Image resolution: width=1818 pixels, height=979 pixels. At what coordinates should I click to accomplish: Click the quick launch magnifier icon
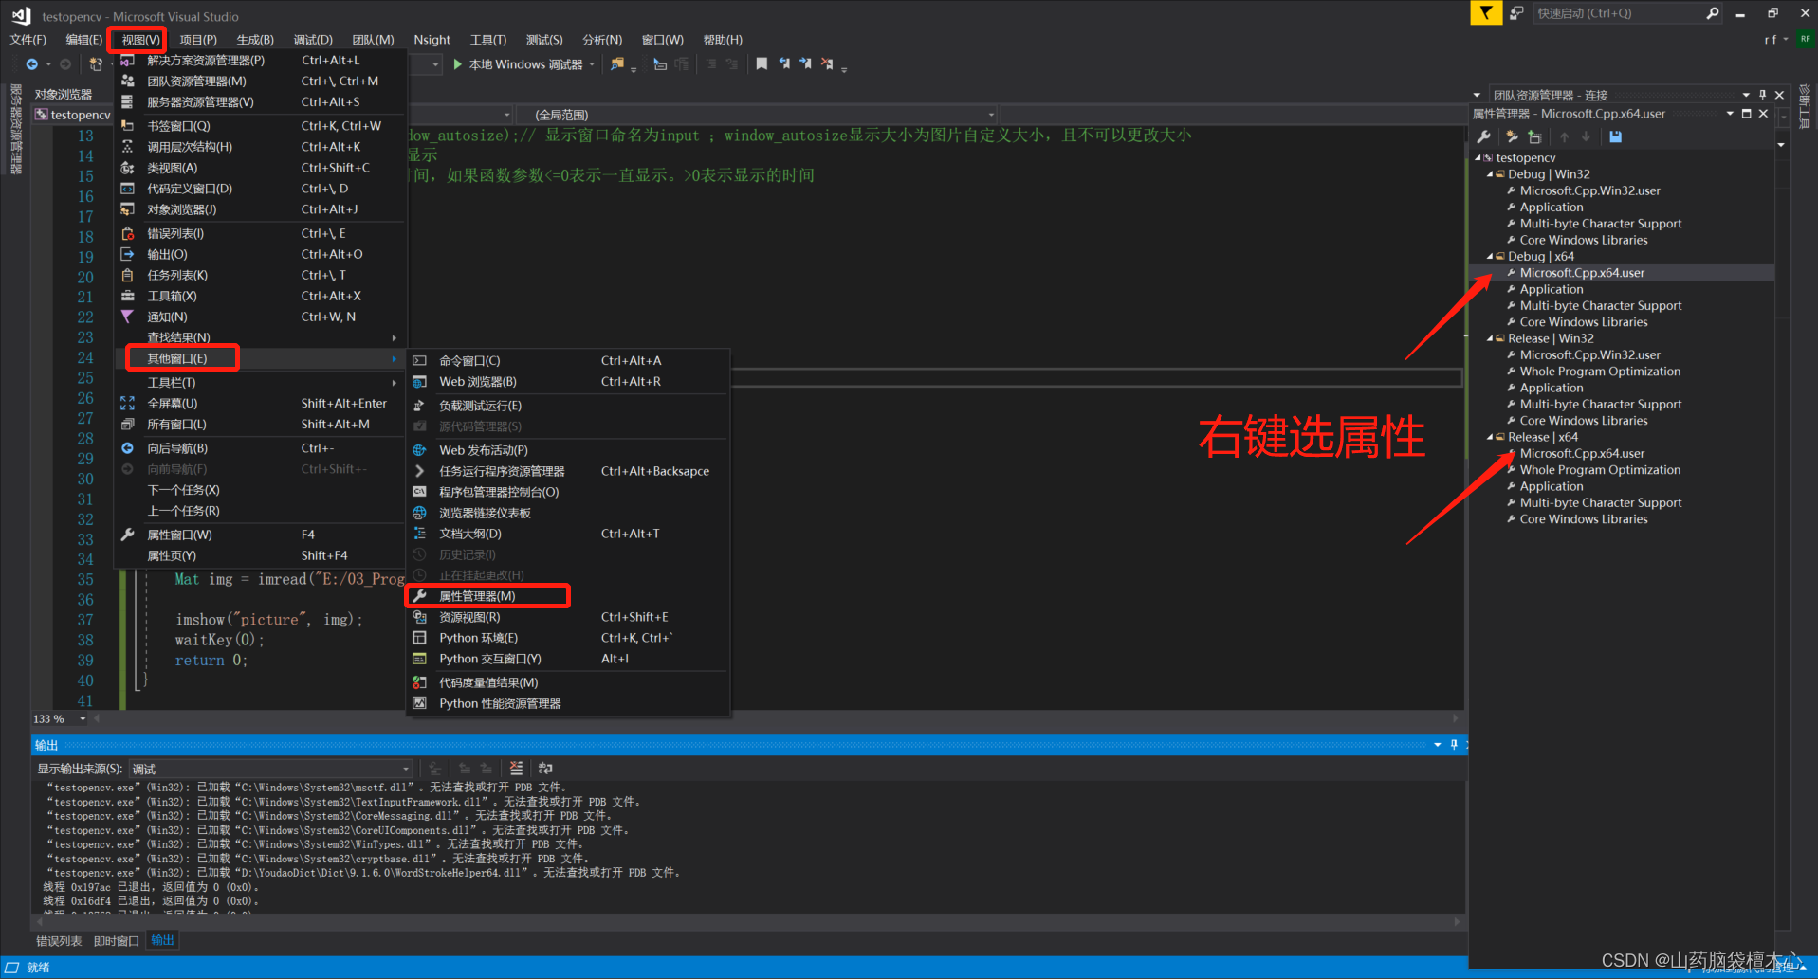(x=1712, y=13)
